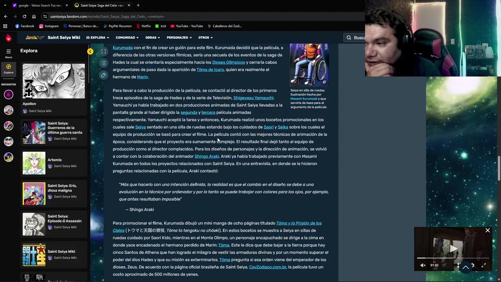Open kick bookmark

coord(160,26)
